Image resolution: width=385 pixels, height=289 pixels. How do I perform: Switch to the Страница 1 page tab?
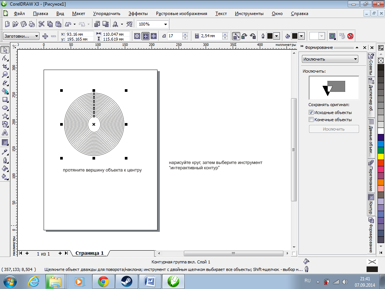tap(89, 253)
